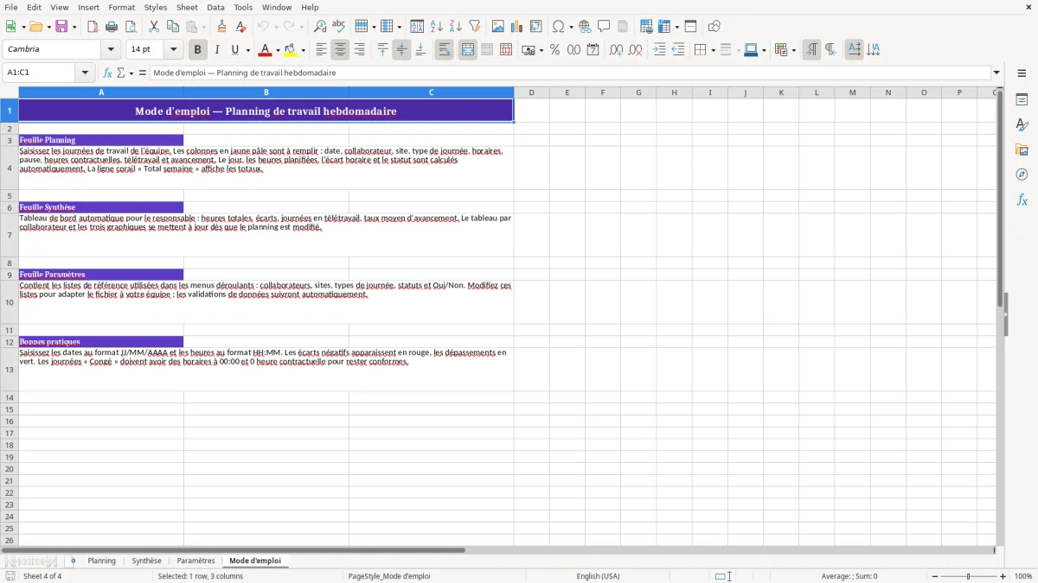
Task: Toggle Italic formatting
Action: click(x=217, y=50)
